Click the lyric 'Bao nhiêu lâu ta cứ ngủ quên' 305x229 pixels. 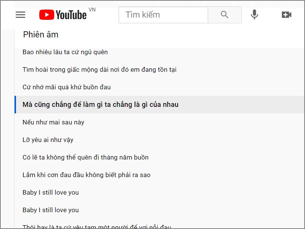point(64,52)
